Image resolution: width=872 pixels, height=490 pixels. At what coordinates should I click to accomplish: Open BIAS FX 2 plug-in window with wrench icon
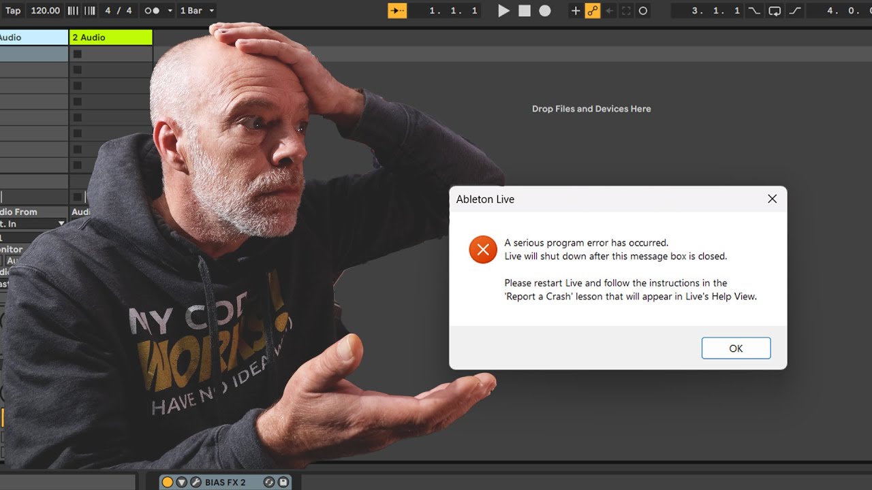(195, 483)
